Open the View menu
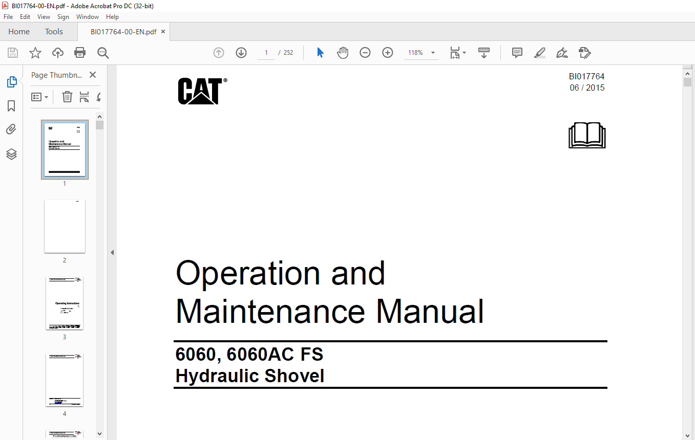Screen dimensions: 695x440 coord(44,17)
